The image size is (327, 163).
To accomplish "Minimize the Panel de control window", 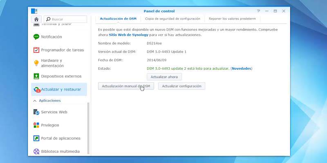I will pyautogui.click(x=267, y=11).
